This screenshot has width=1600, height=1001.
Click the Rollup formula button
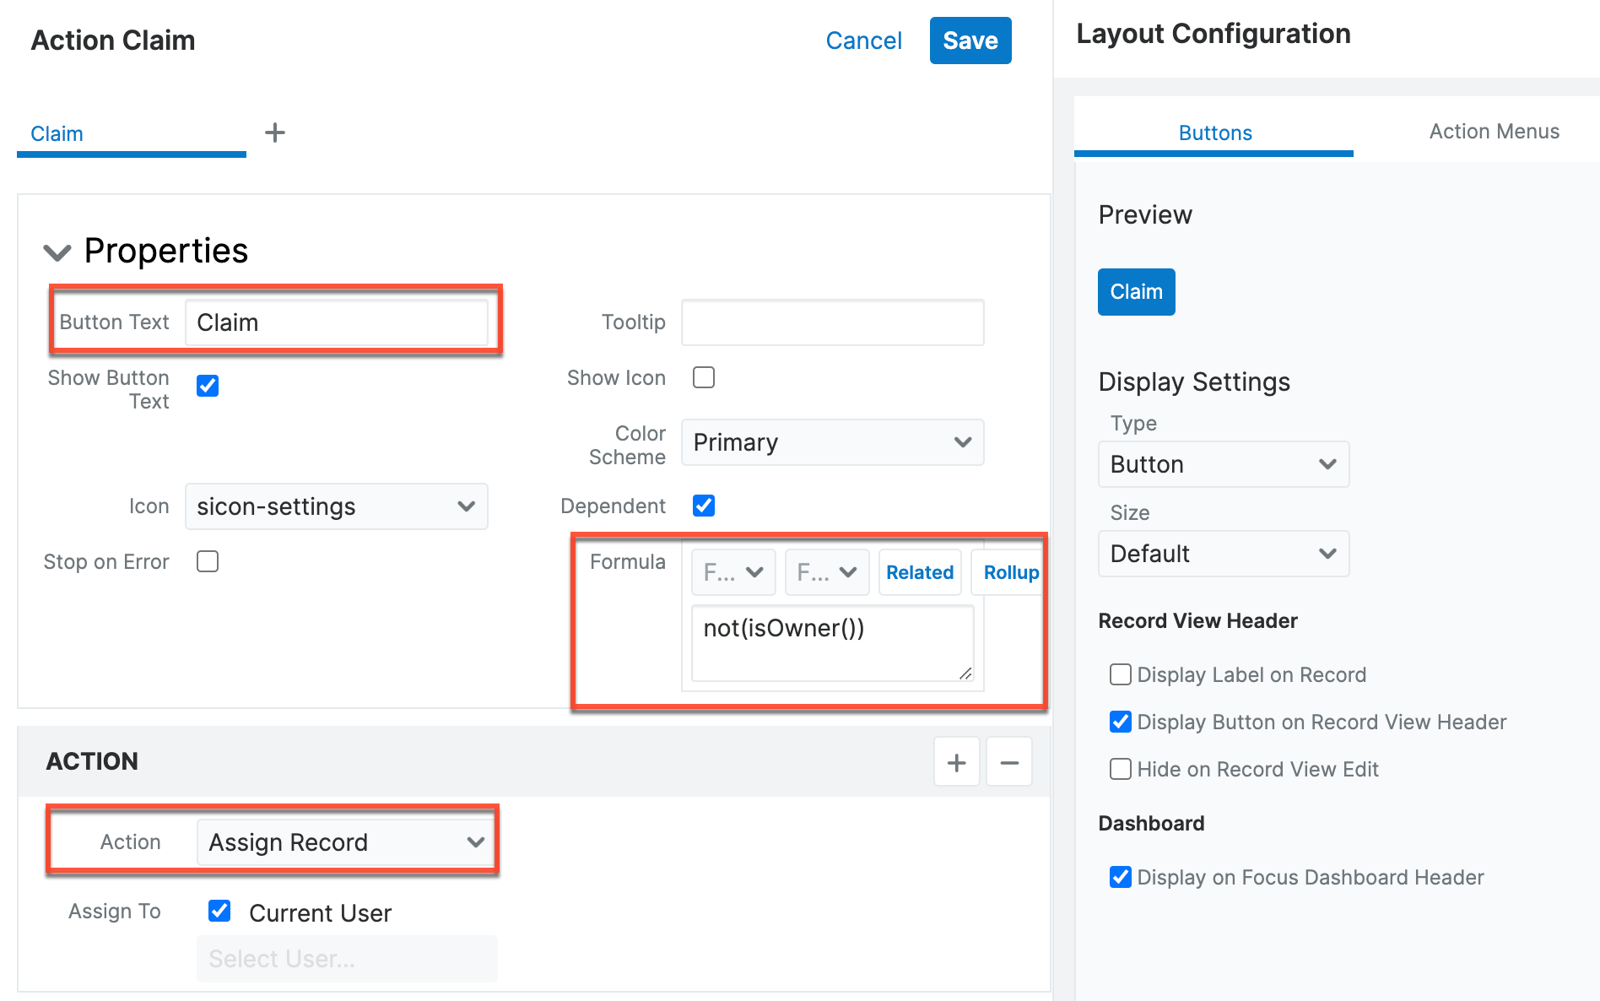(1010, 572)
